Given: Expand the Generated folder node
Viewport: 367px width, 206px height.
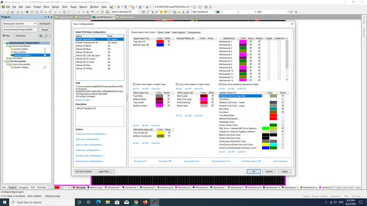Looking at the screenshot, I should (7, 58).
